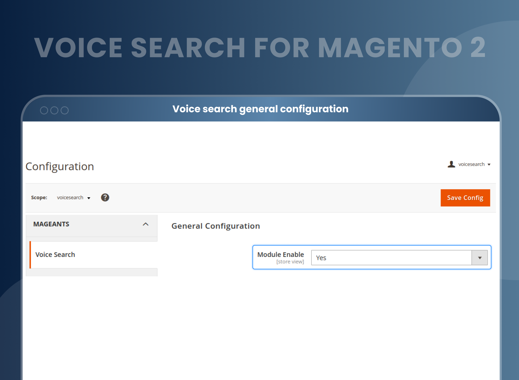The image size is (519, 380).
Task: Click the [store view] scope label
Action: point(290,262)
